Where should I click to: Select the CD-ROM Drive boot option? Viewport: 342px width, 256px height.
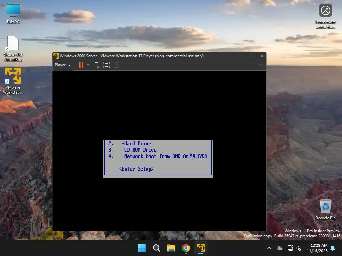click(140, 150)
